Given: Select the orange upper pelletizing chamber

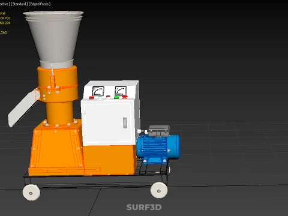Looking at the screenshot, I should click(58, 84).
